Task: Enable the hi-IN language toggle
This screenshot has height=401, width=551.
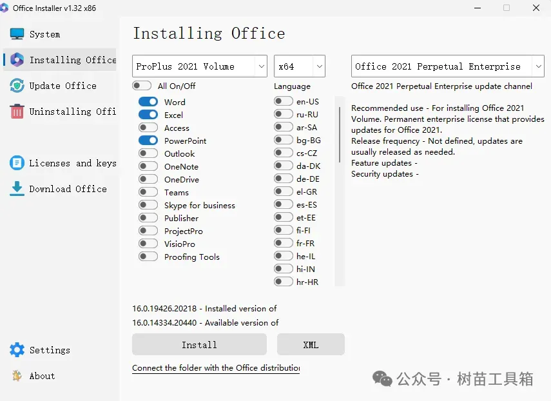Action: point(283,269)
